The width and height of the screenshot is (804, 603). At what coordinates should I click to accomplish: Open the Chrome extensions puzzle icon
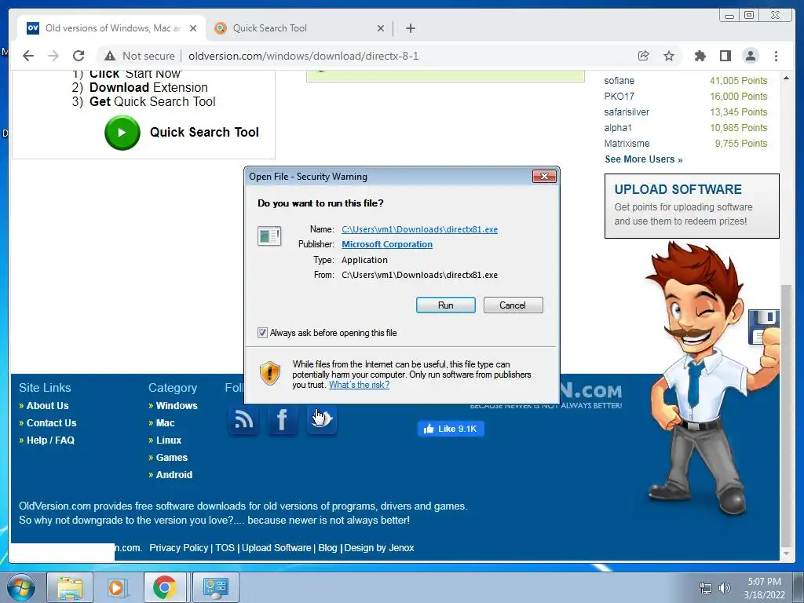[700, 56]
